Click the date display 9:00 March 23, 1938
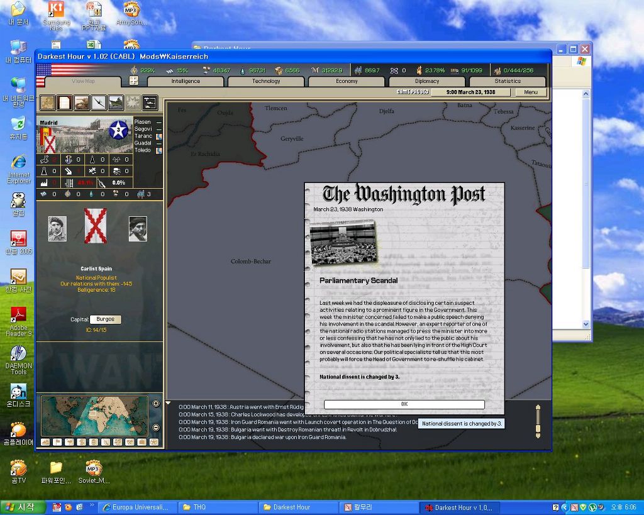 (470, 92)
